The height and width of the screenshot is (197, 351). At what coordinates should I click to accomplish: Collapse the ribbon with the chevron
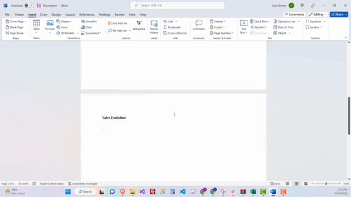pyautogui.click(x=346, y=37)
